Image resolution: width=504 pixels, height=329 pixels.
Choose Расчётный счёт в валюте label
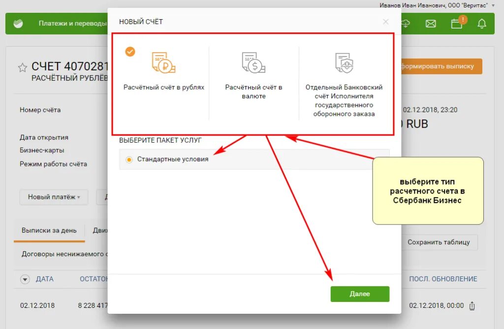pos(253,92)
